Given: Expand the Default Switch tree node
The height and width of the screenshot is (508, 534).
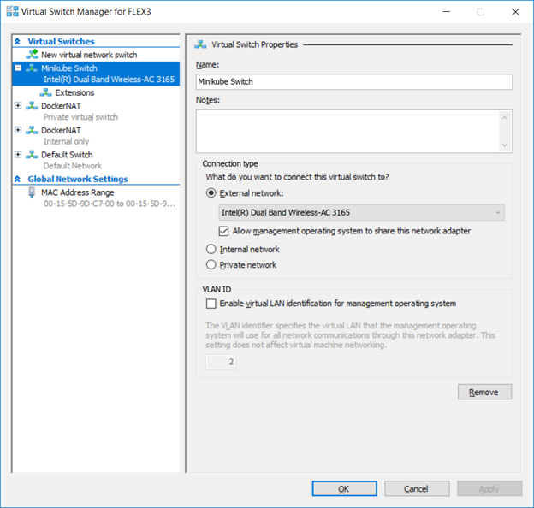Looking at the screenshot, I should coord(18,155).
